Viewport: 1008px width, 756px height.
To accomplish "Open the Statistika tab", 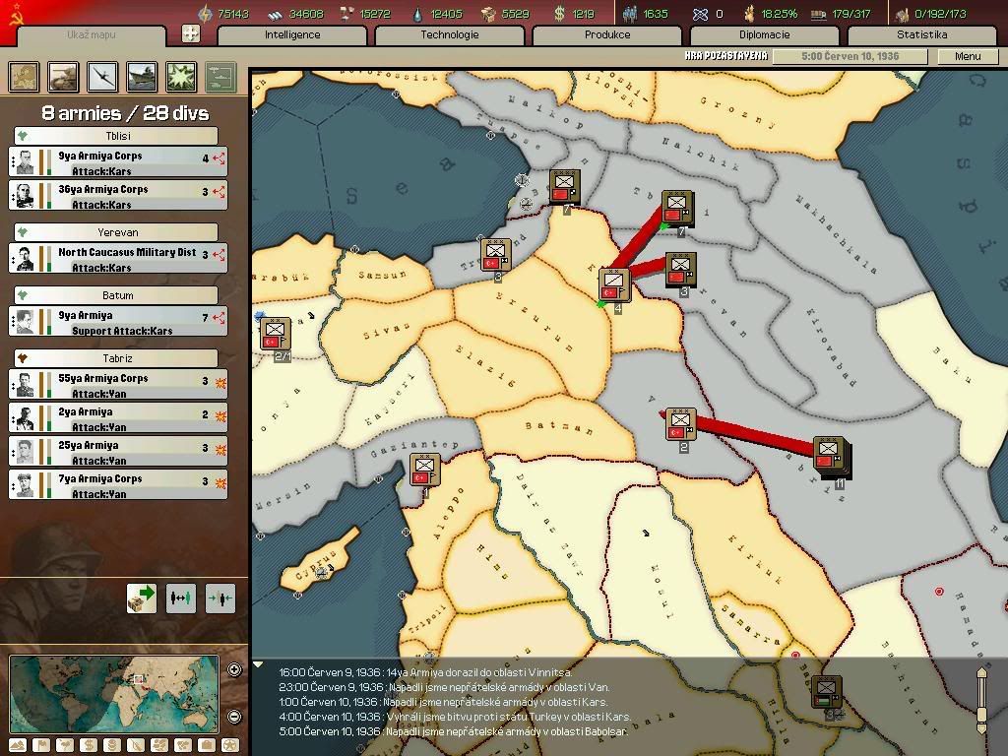I will [x=921, y=35].
